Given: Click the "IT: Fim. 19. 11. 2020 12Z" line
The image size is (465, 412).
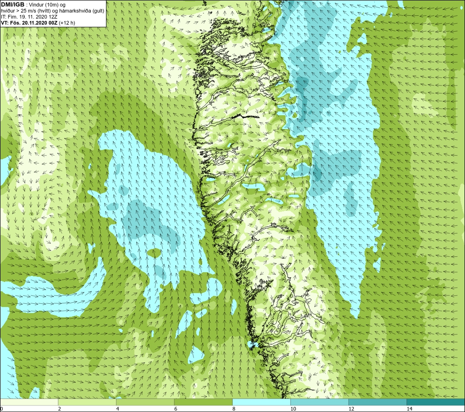Looking at the screenshot, I should coord(28,17).
